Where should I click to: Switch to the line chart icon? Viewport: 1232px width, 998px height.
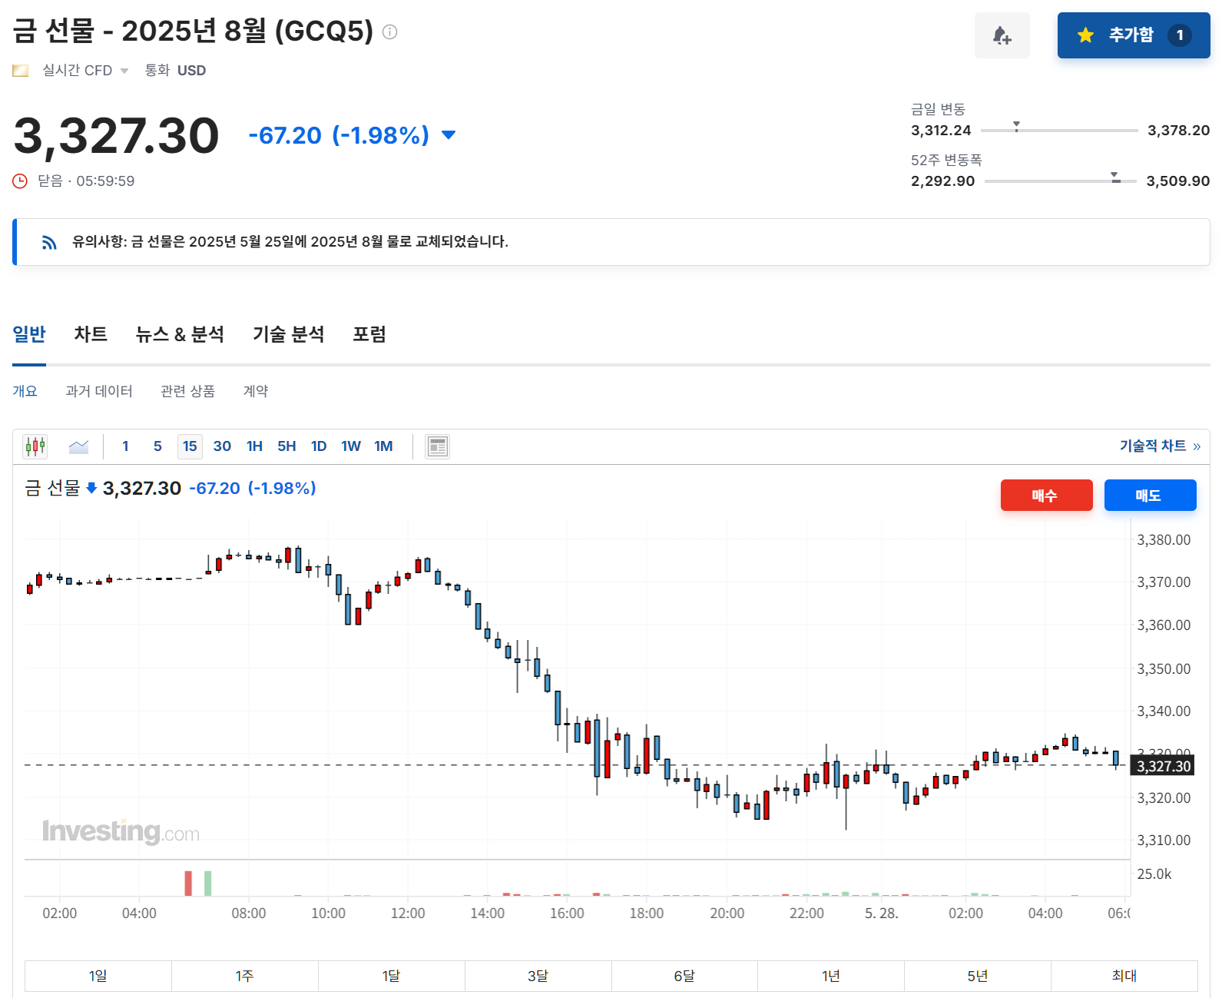[78, 446]
